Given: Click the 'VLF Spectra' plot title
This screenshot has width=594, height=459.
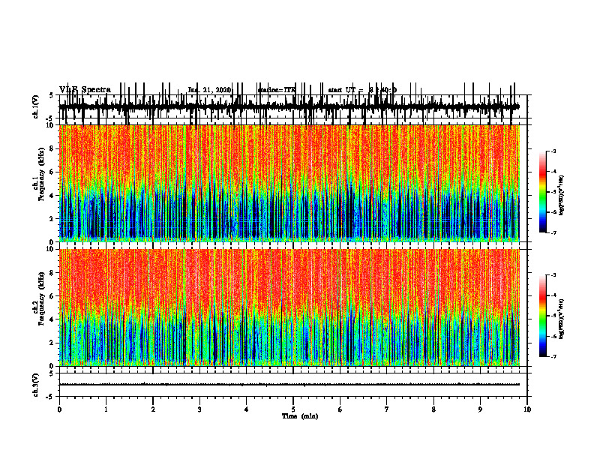Looking at the screenshot, I should (85, 90).
